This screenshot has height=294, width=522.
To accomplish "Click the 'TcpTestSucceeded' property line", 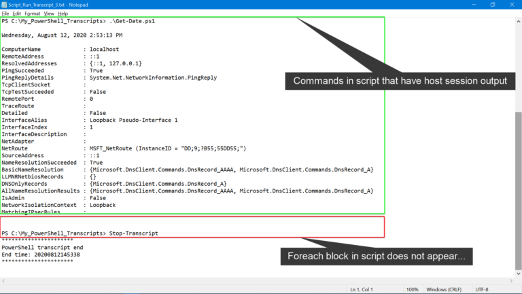I will point(54,92).
